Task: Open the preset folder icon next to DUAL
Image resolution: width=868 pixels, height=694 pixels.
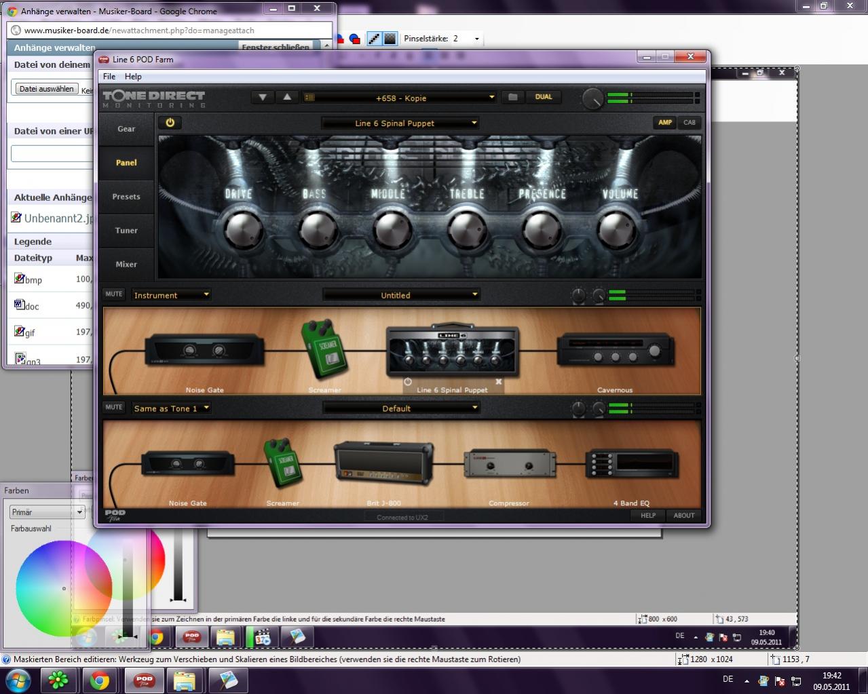Action: click(x=513, y=98)
